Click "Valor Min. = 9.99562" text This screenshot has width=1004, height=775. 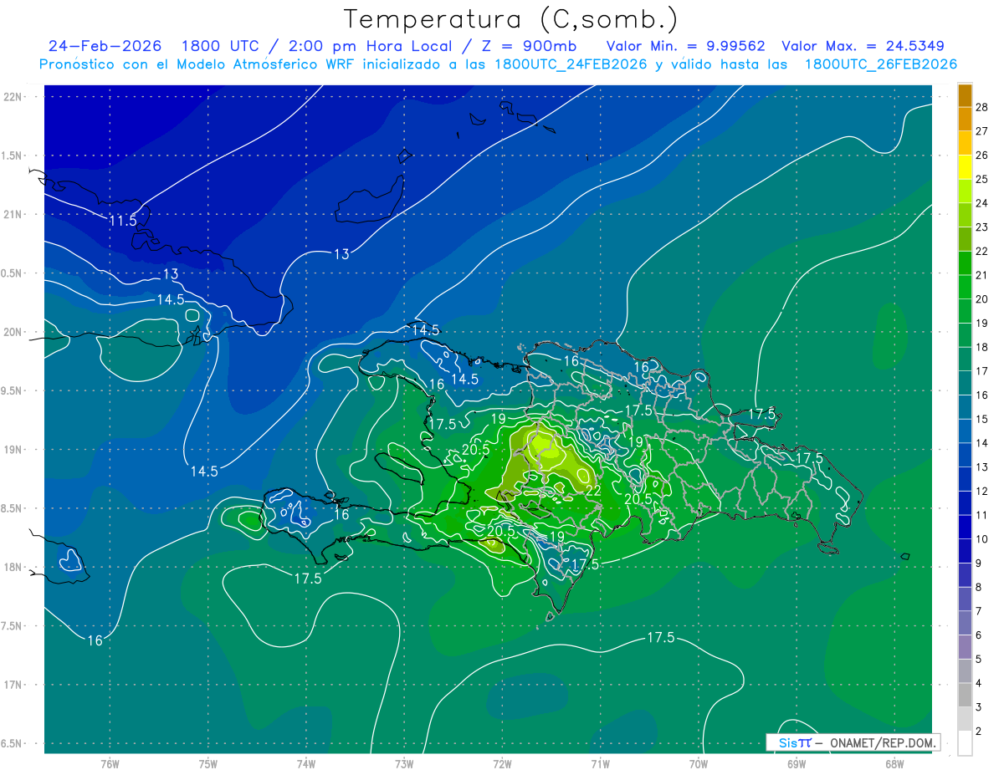(687, 46)
